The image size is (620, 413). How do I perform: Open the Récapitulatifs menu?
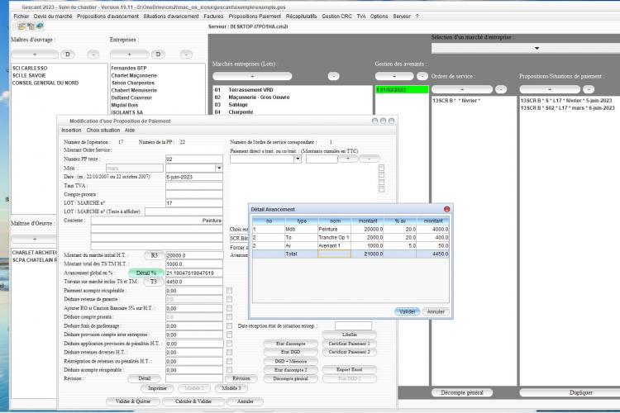[x=301, y=17]
